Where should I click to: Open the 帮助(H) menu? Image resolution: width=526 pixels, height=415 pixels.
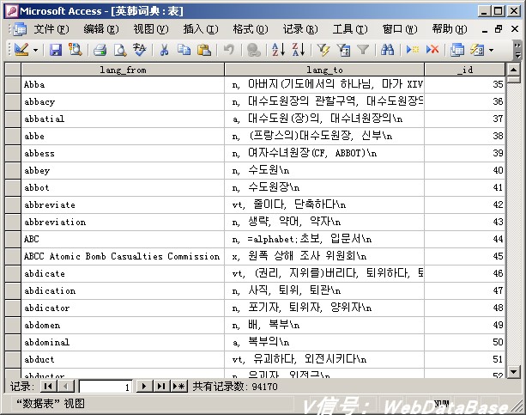(x=450, y=29)
